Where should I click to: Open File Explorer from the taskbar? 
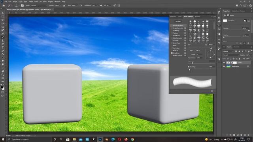point(74,139)
